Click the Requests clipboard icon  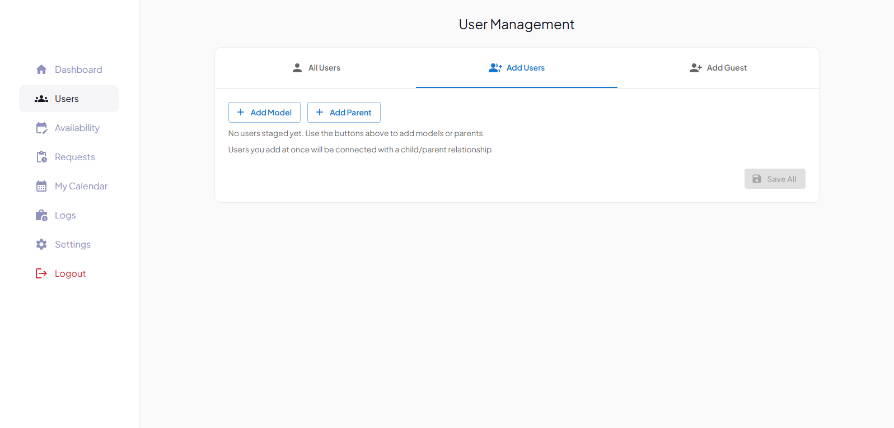pos(41,157)
